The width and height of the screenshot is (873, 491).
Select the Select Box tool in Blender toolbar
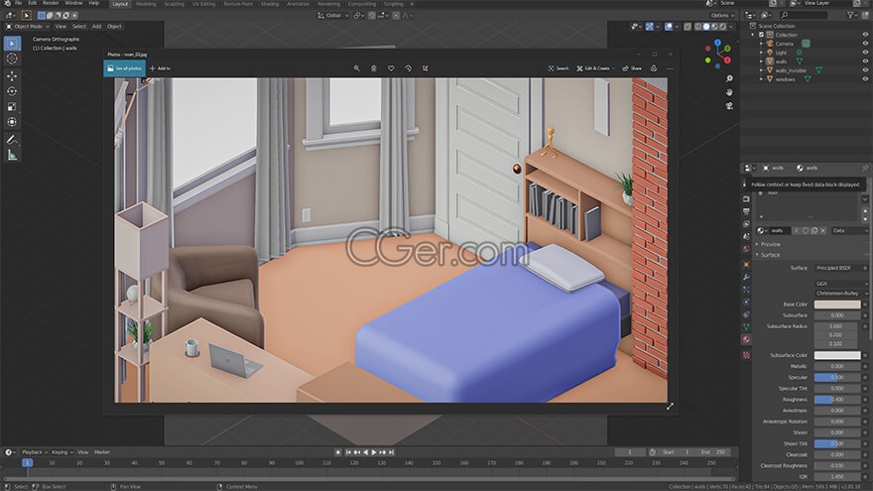12,44
